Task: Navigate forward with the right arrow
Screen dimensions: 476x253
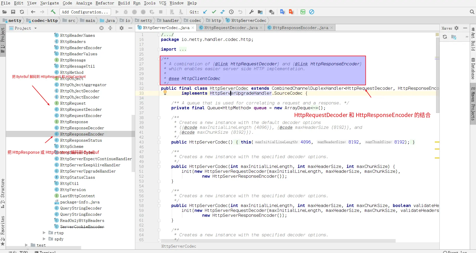Action: [x=42, y=12]
